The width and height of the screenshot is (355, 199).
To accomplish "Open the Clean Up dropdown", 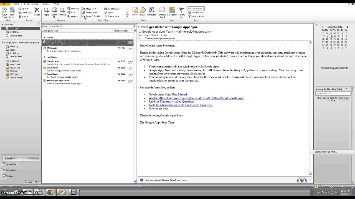I will pos(26,12).
